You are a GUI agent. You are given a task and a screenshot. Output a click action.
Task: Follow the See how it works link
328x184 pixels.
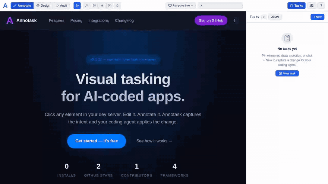[x=154, y=141]
